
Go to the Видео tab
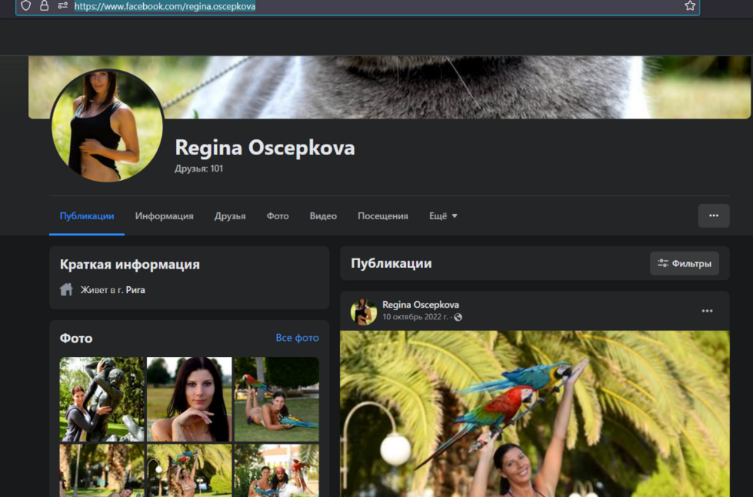point(323,216)
